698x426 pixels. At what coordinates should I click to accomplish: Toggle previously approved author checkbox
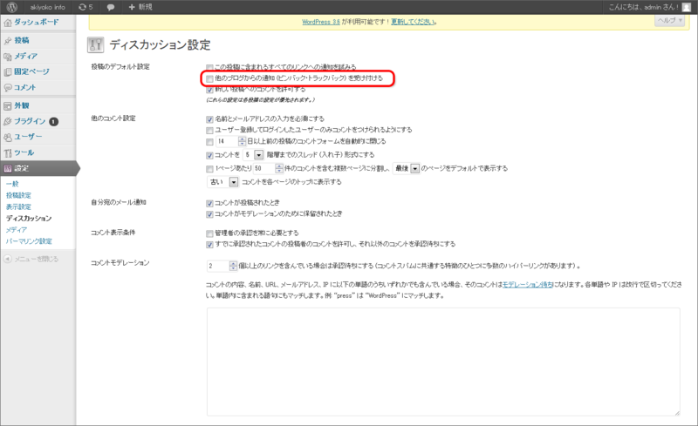point(209,245)
